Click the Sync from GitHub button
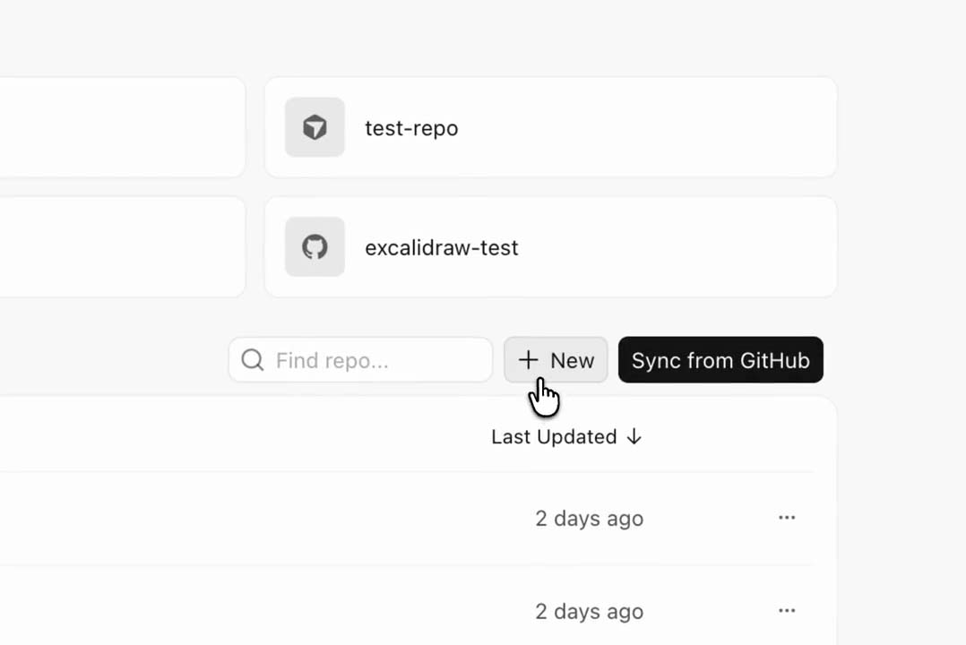This screenshot has height=645, width=966. [x=720, y=360]
